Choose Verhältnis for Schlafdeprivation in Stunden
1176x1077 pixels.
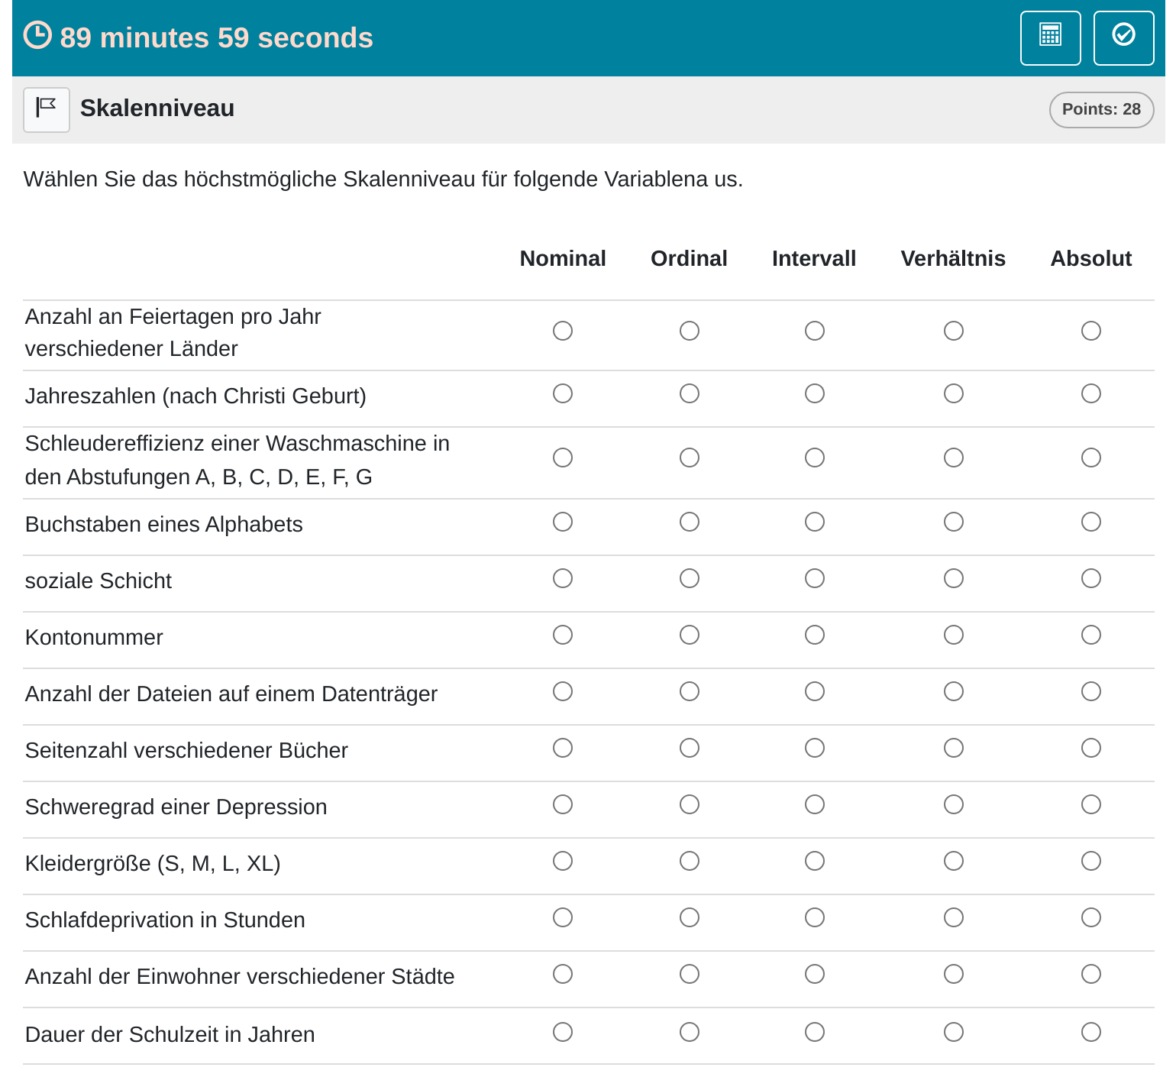coord(953,917)
